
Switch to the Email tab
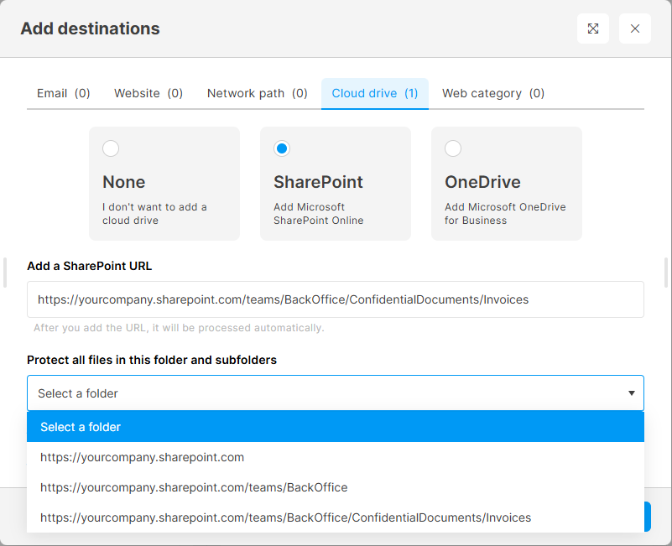[x=64, y=93]
